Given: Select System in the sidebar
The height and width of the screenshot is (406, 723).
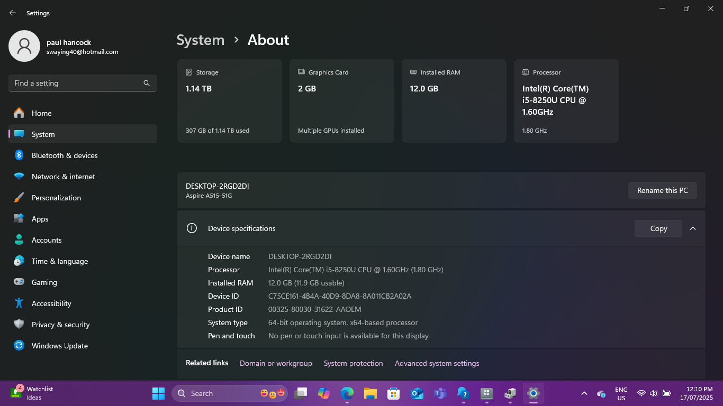Looking at the screenshot, I should point(83,134).
